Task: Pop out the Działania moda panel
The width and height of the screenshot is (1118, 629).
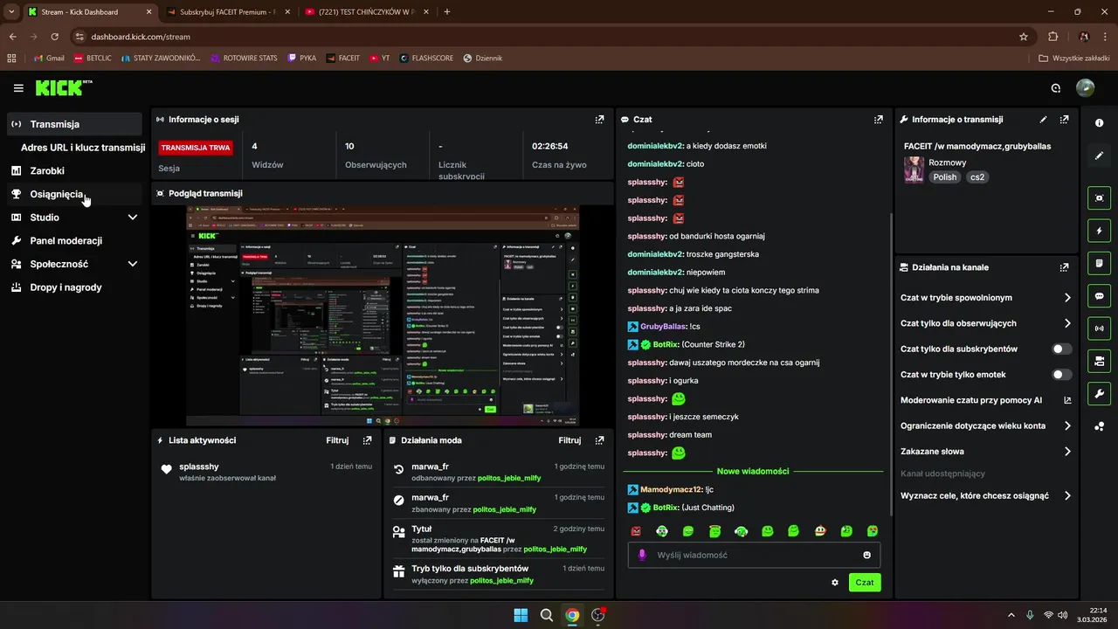Action: (x=599, y=440)
